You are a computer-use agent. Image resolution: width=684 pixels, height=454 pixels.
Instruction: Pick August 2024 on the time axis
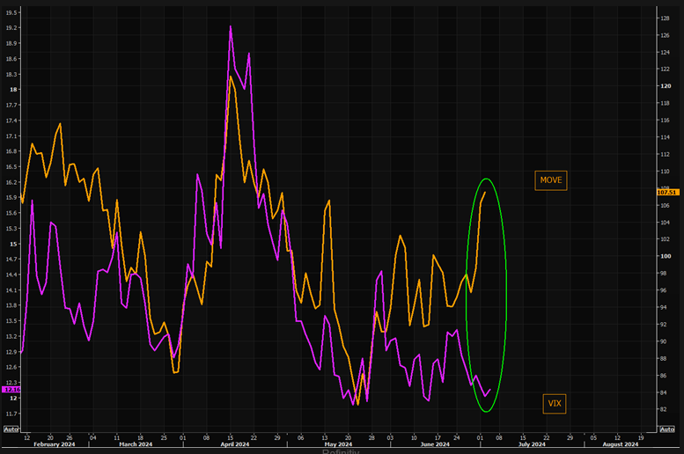pos(620,444)
